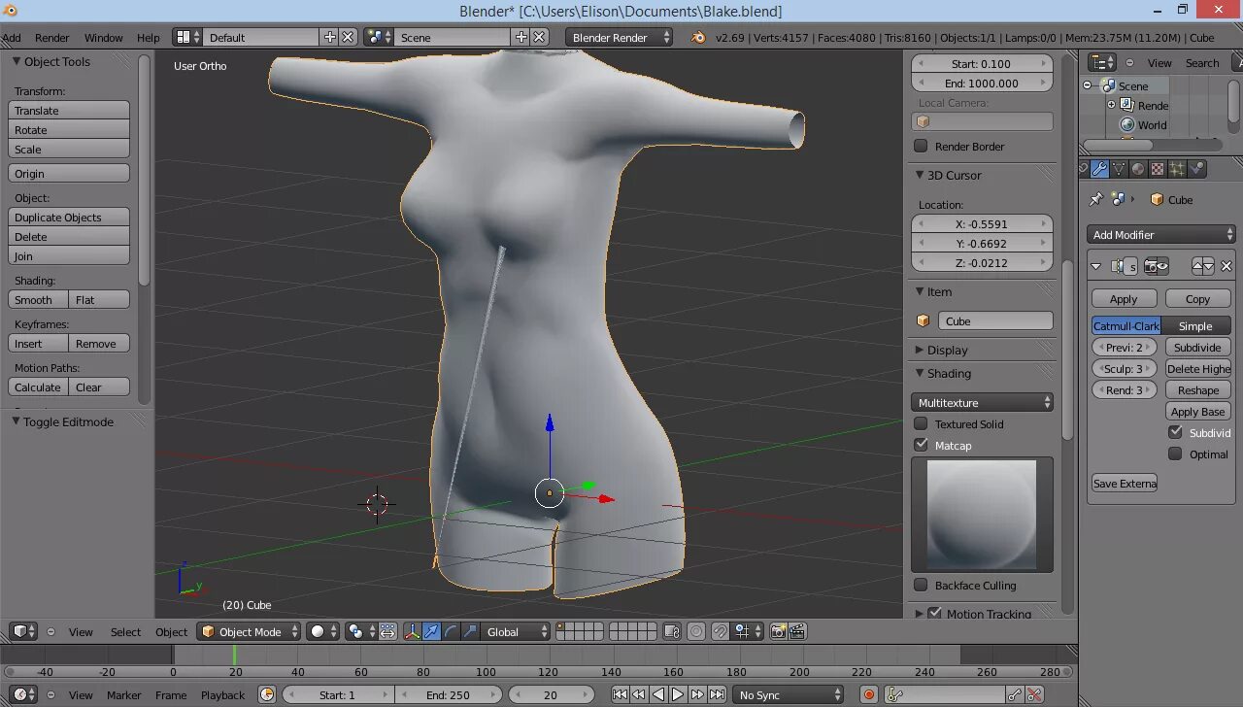
Task: Click the scene browse icon in header
Action: [x=378, y=37]
